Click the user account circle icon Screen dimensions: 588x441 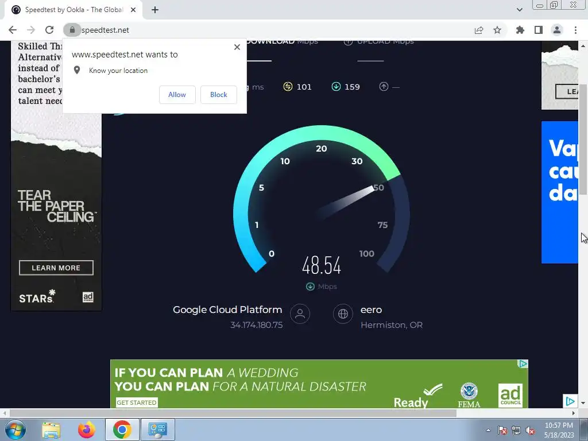(x=300, y=314)
